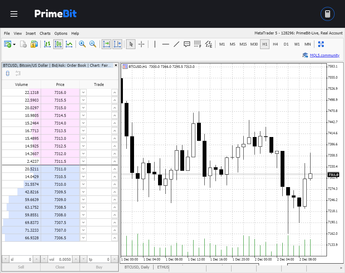Select the Fibonacci grid tool

[198, 44]
